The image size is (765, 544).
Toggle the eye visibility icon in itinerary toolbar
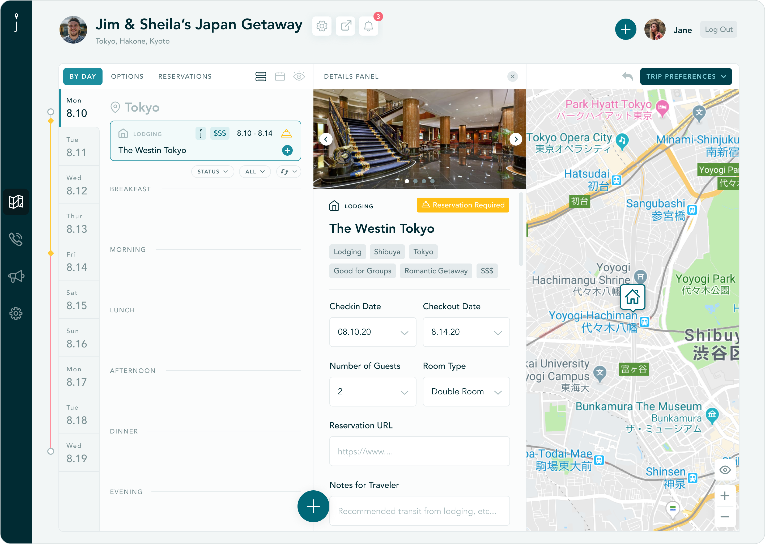point(299,77)
